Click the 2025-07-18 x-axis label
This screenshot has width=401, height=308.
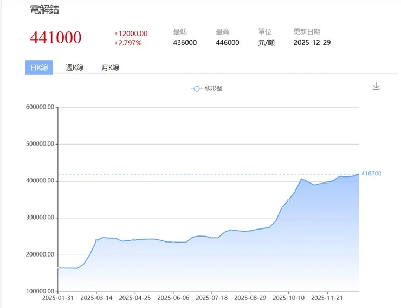211,298
